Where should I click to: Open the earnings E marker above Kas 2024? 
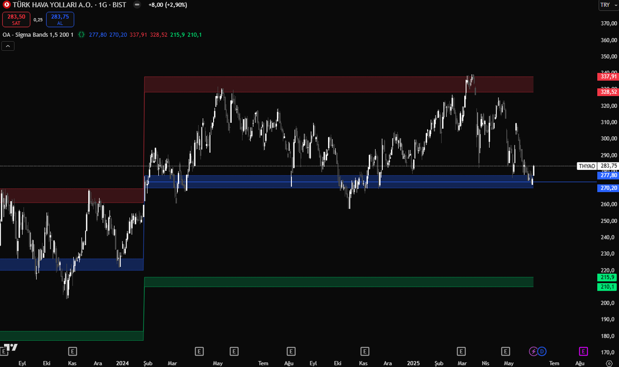(365, 352)
